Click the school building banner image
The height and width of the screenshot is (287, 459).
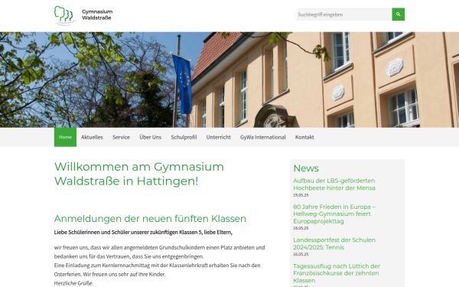point(229,80)
